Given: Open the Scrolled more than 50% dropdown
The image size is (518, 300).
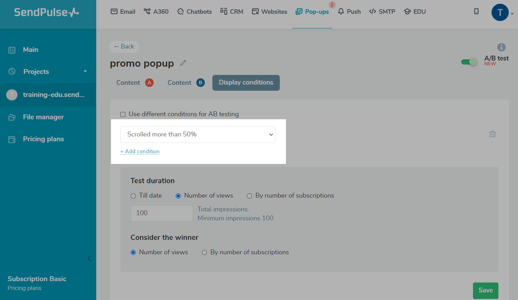Looking at the screenshot, I should (x=198, y=134).
